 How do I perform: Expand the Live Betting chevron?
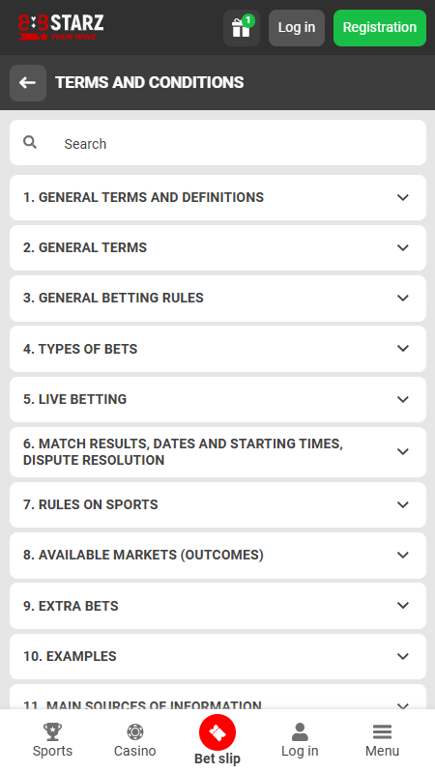coord(403,399)
